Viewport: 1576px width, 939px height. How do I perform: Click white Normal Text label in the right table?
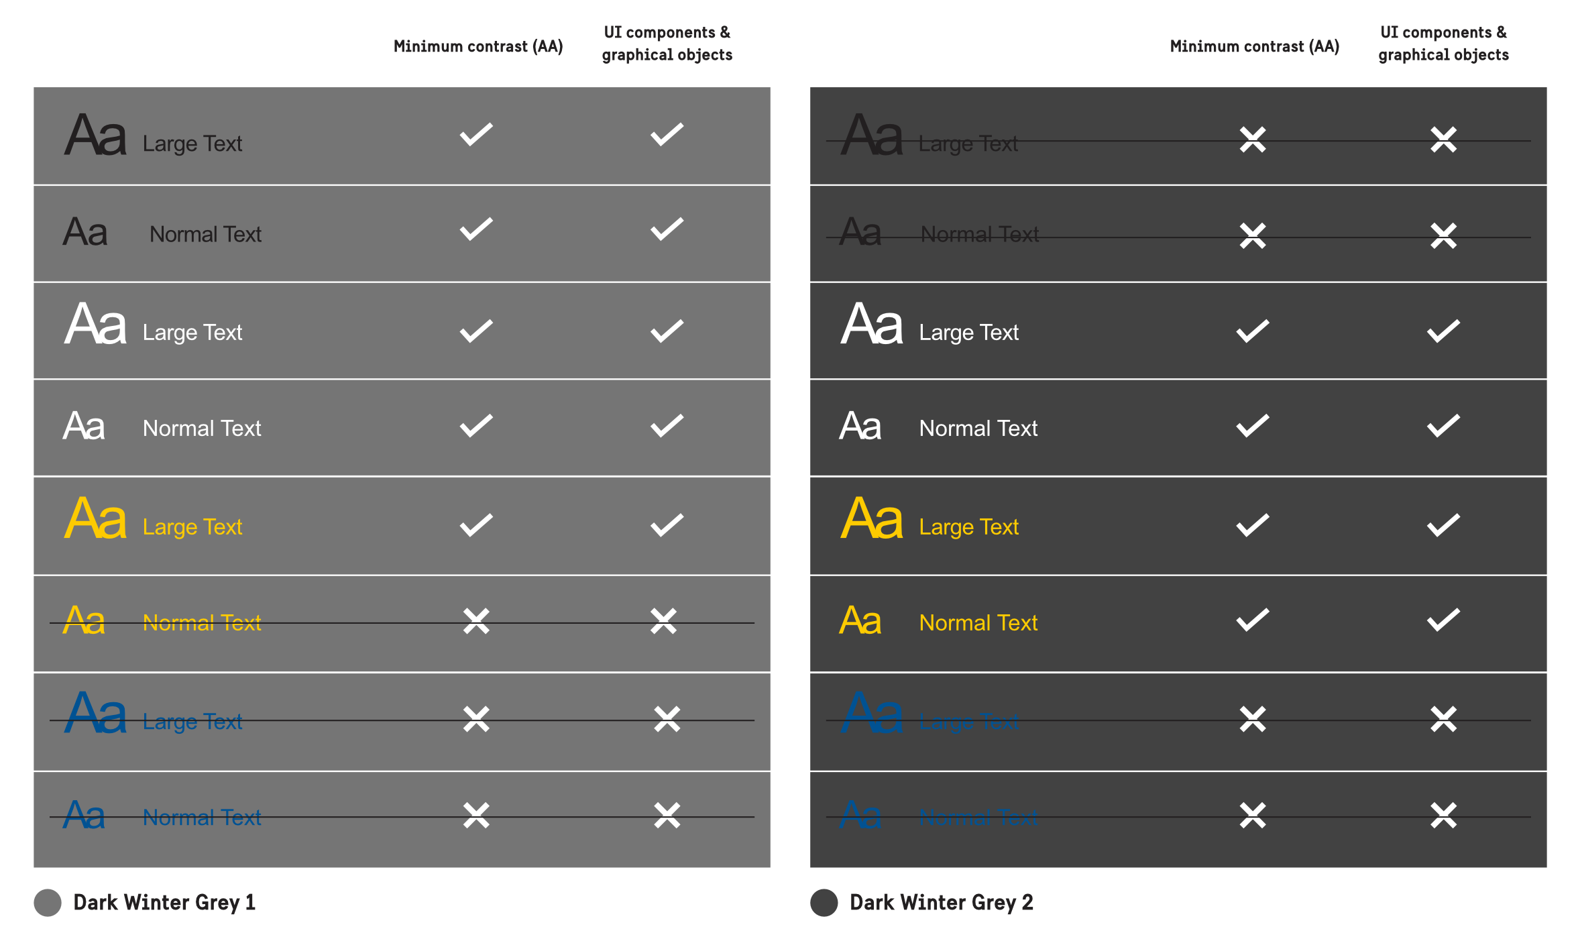click(x=978, y=428)
